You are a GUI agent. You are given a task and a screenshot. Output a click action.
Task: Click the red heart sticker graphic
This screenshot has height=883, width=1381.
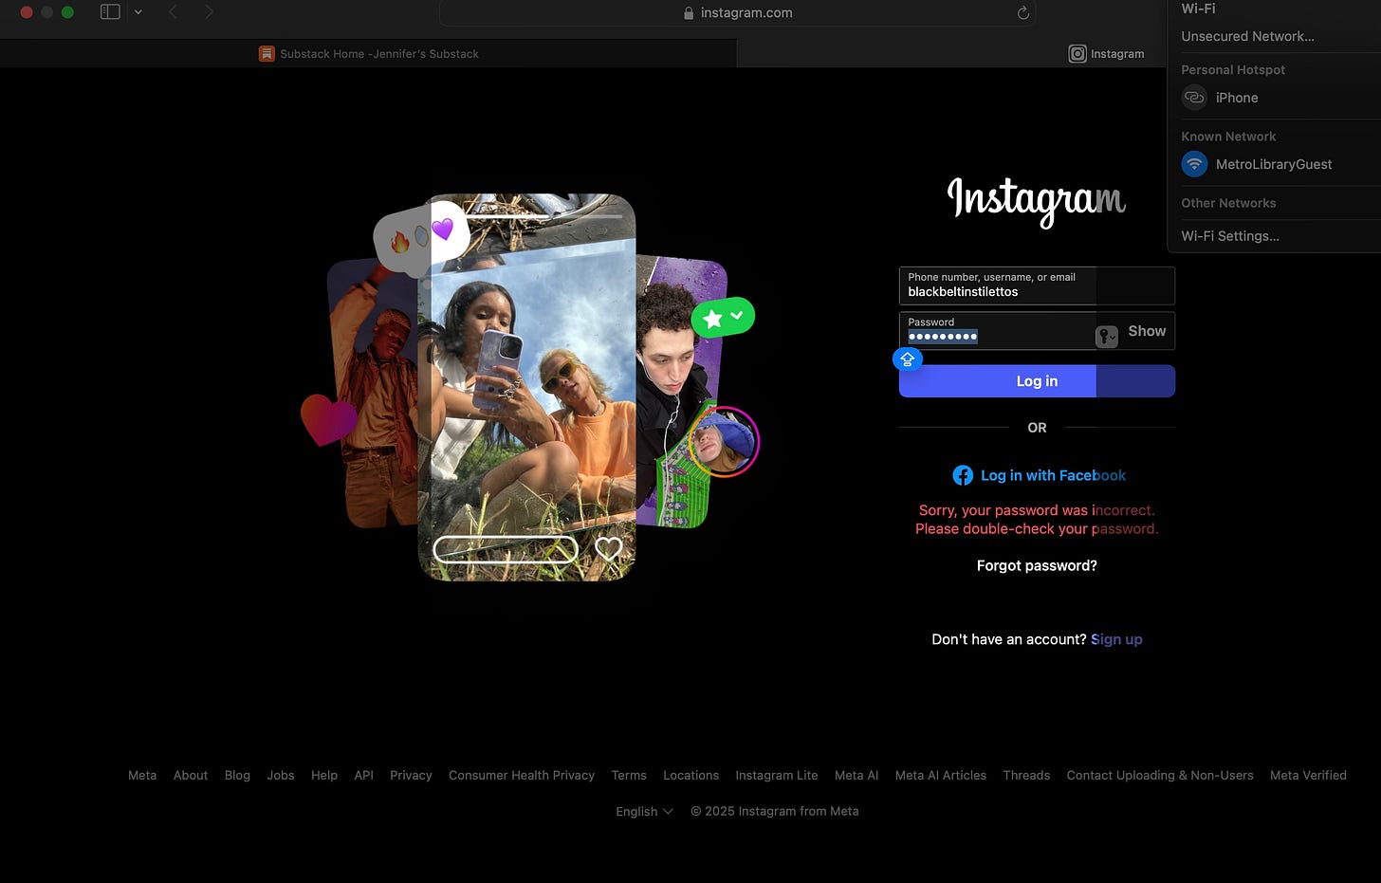(328, 418)
